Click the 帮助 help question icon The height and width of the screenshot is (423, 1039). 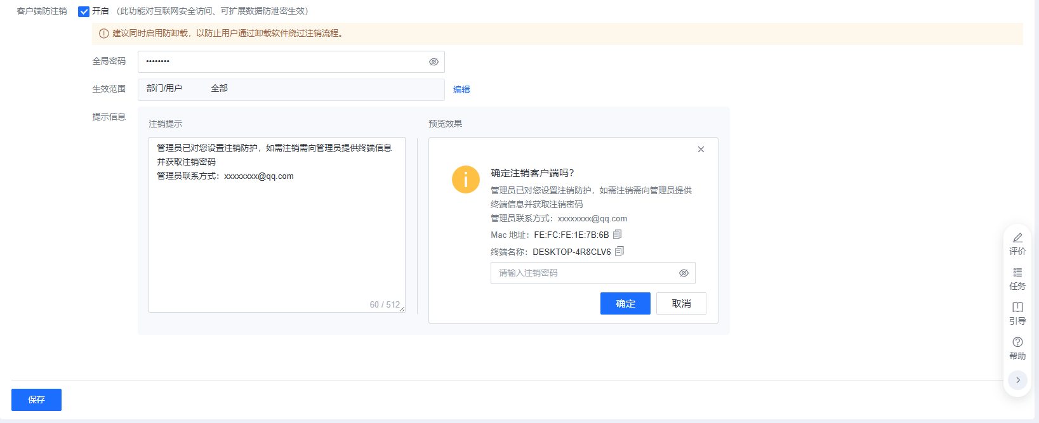1017,342
